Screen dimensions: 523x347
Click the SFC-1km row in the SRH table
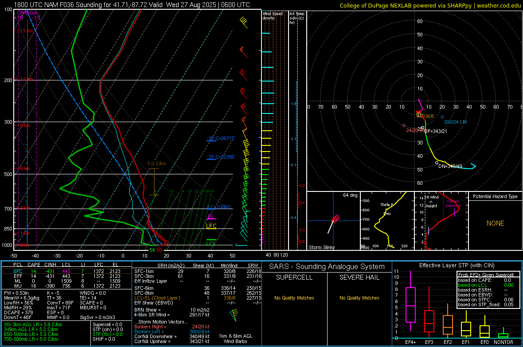pyautogui.click(x=198, y=271)
